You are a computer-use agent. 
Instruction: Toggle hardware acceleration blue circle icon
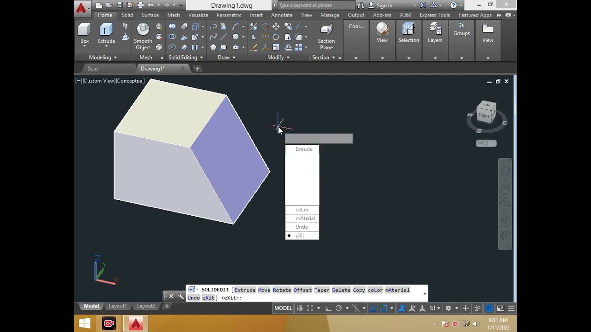(488, 308)
